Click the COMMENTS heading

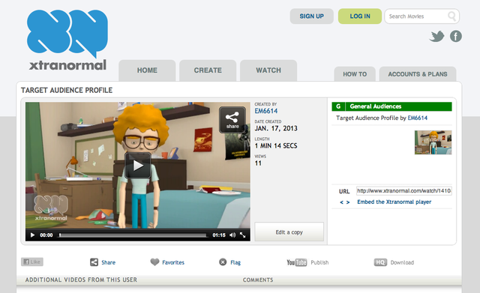[258, 280]
